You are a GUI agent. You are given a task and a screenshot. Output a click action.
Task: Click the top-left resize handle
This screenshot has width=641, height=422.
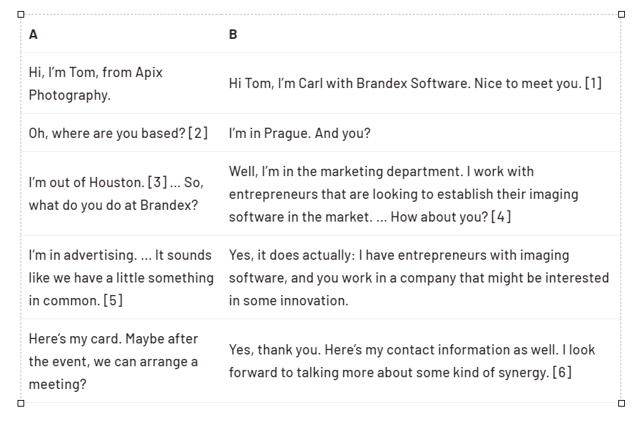coord(21,15)
